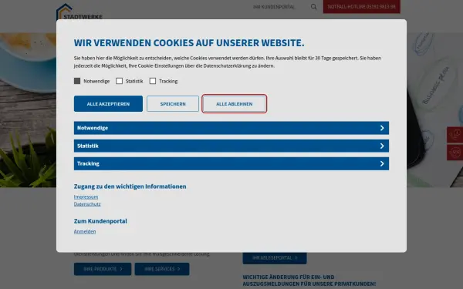The width and height of the screenshot is (463, 289).
Task: Open the Ihr Ableseportal button
Action: 275,258
